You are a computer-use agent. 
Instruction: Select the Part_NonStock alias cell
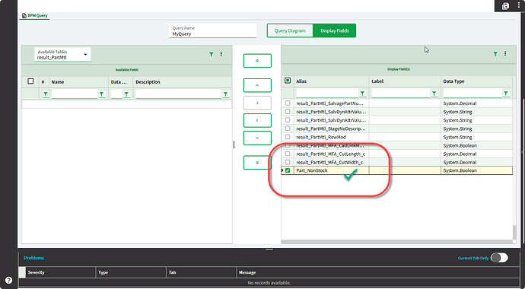332,170
